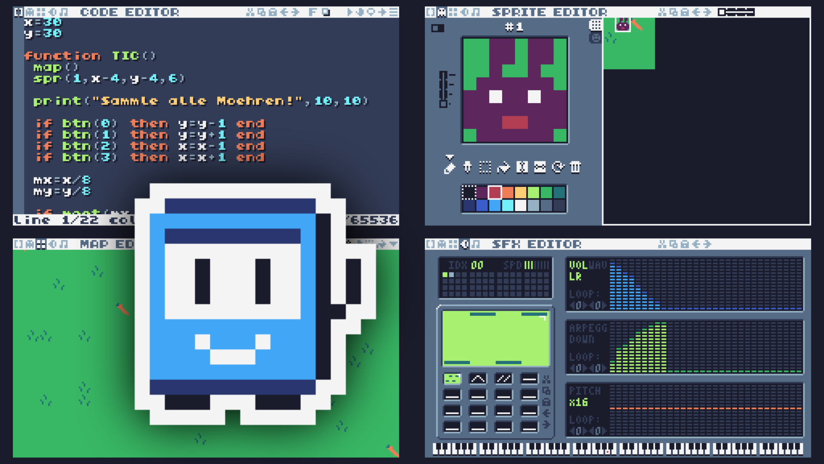824x464 pixels.
Task: Click the flip horizontally sprite icon
Action: (x=522, y=167)
